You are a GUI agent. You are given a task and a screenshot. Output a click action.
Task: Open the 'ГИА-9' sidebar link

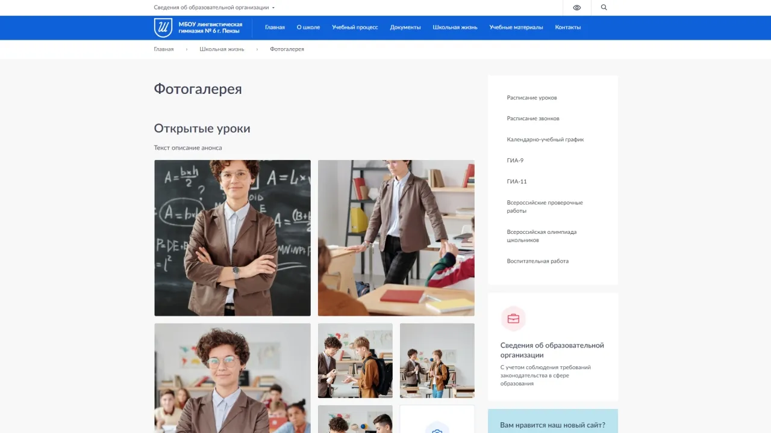(515, 161)
